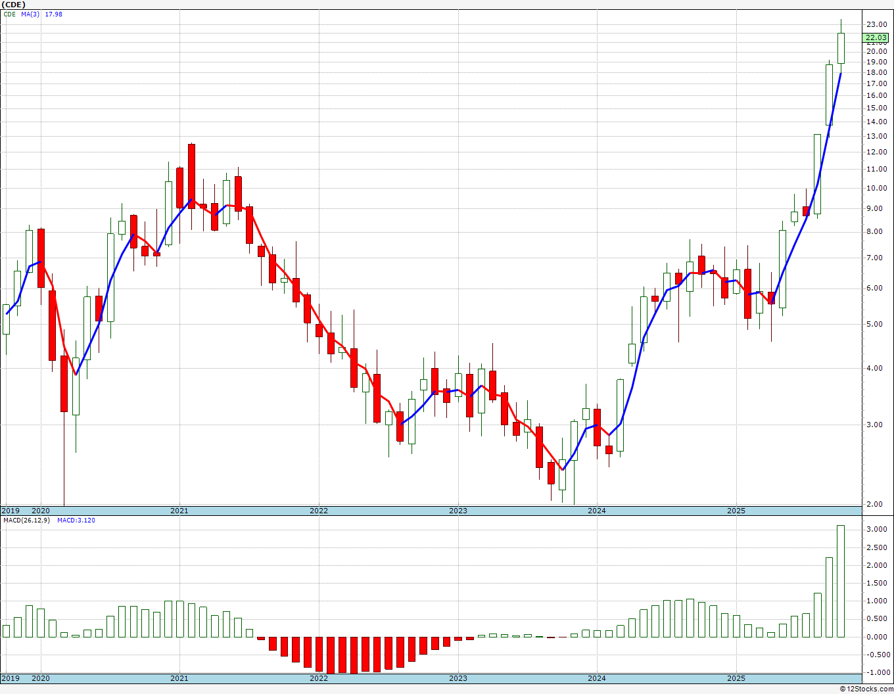Open the 12Stocks.com copyright link
The width and height of the screenshot is (894, 694).
click(x=866, y=689)
